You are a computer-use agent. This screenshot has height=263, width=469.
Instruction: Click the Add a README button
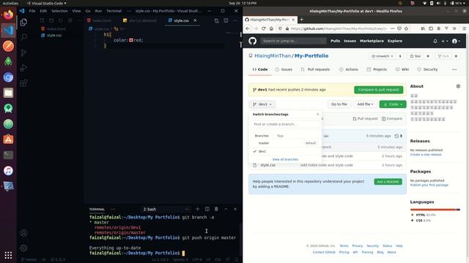pyautogui.click(x=388, y=182)
